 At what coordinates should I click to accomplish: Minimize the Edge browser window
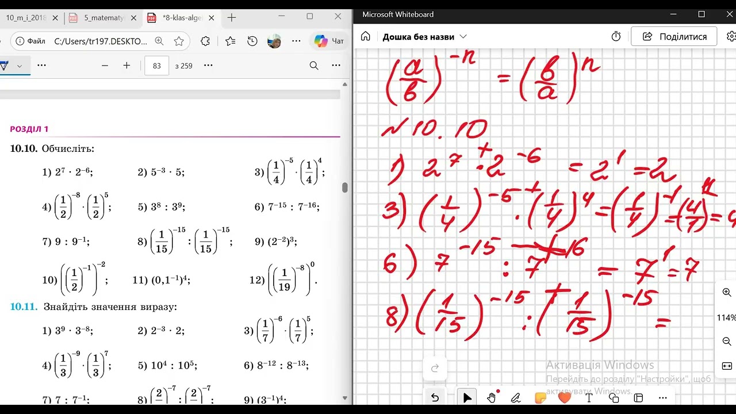tap(282, 16)
